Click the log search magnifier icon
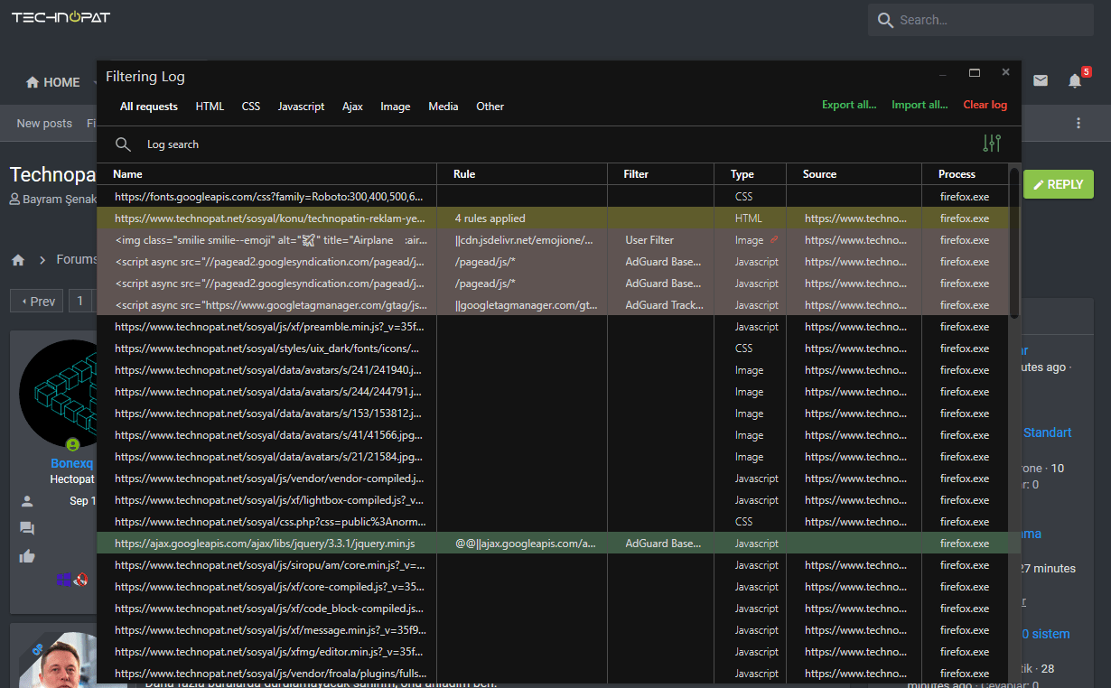This screenshot has height=688, width=1111. (123, 144)
